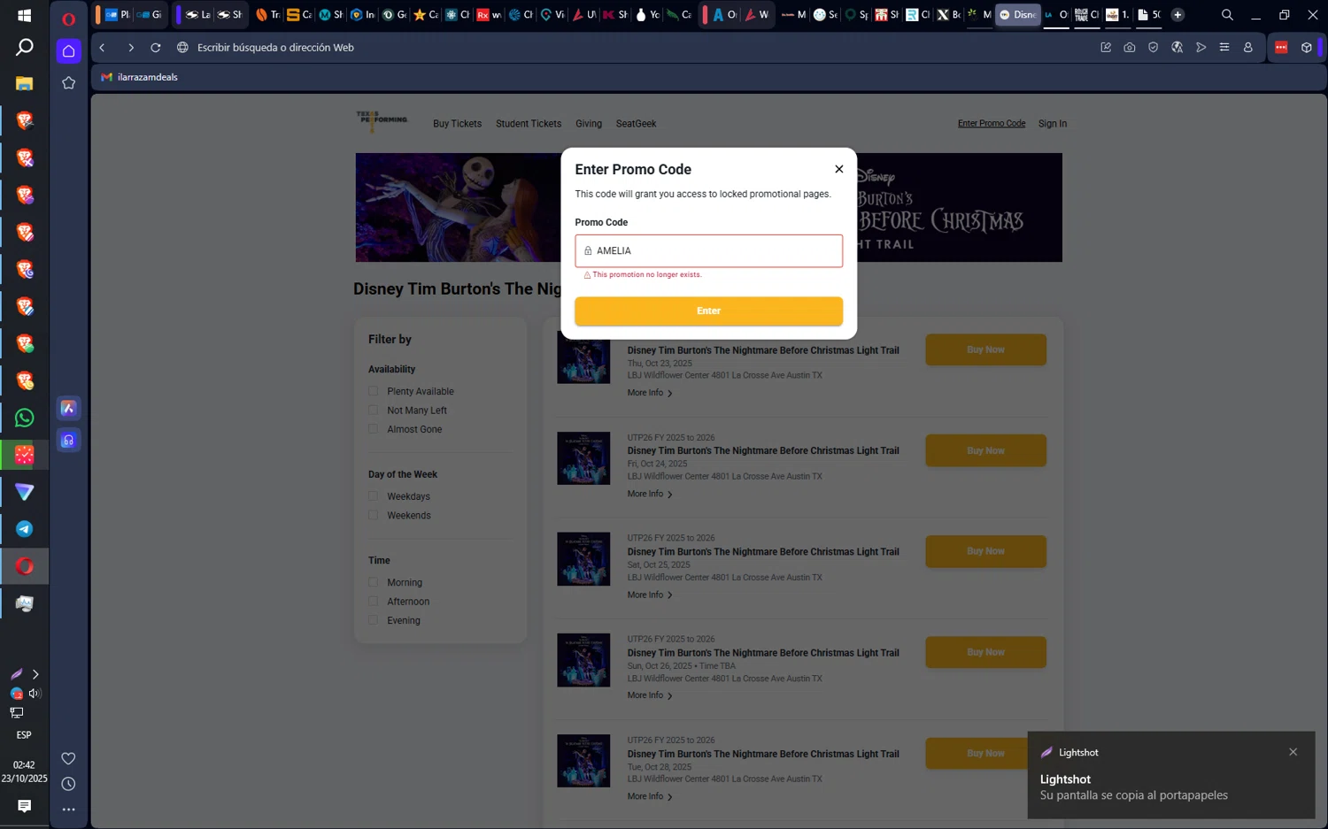Expand More Info for the Sat, Oct 25 event

[650, 595]
